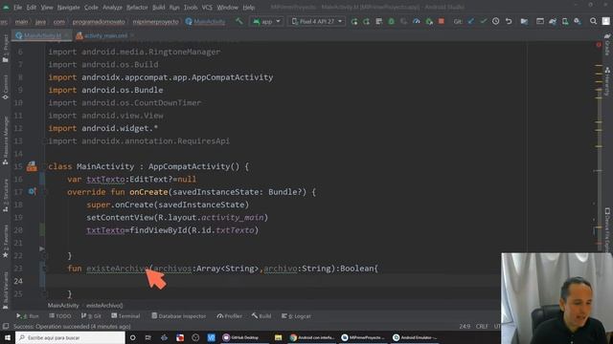This screenshot has width=613, height=344.
Task: Open the Favorites side panel
Action: (x=6, y=241)
